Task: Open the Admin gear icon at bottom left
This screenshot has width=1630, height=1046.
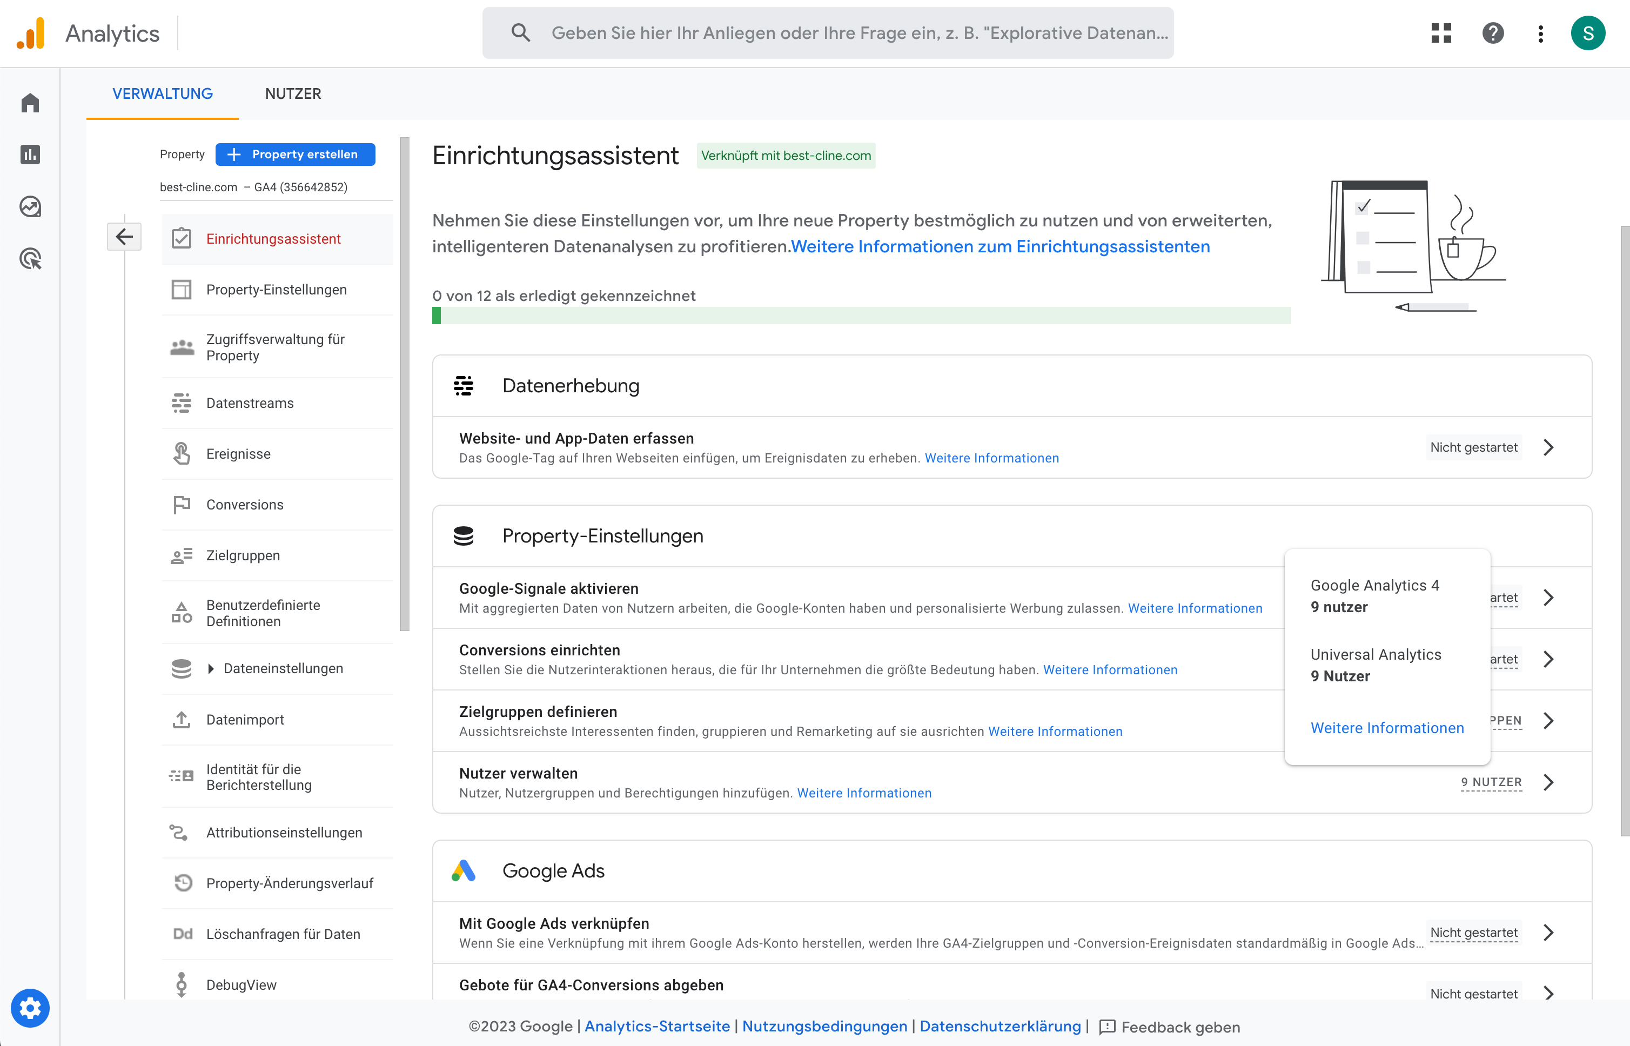Action: (30, 1008)
